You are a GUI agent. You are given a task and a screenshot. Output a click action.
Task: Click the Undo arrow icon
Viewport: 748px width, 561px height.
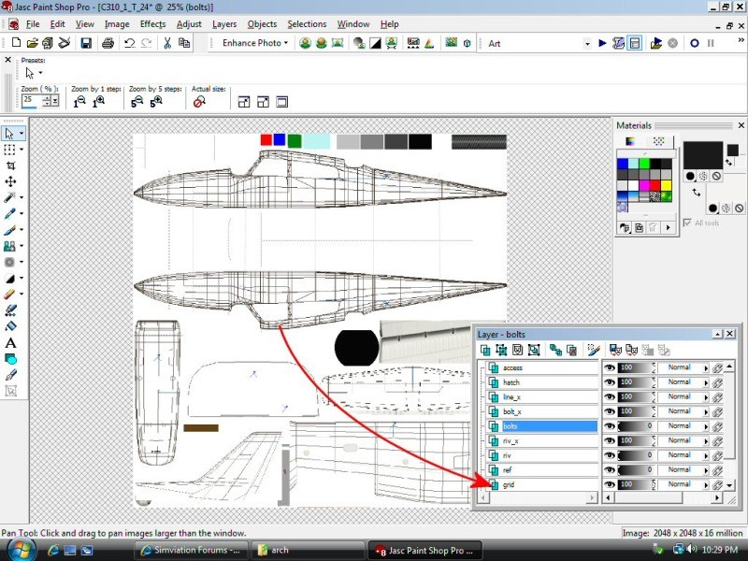(129, 43)
